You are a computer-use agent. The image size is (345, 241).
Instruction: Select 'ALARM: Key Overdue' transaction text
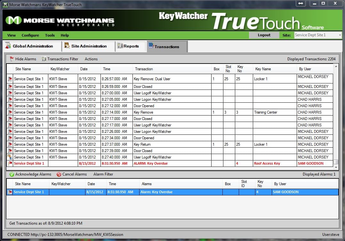coord(151,164)
